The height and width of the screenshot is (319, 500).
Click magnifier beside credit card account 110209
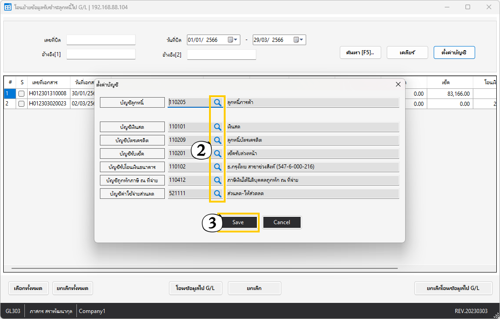click(x=217, y=140)
